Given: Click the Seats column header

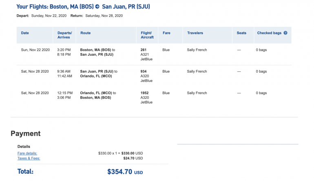Looking at the screenshot, I should coord(241,33).
